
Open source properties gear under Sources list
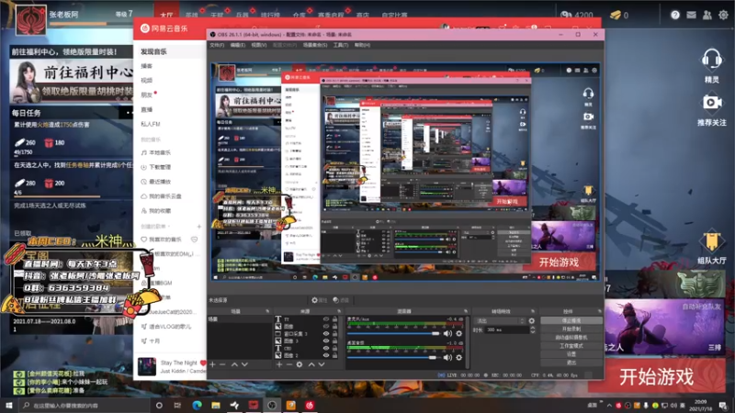pos(300,364)
